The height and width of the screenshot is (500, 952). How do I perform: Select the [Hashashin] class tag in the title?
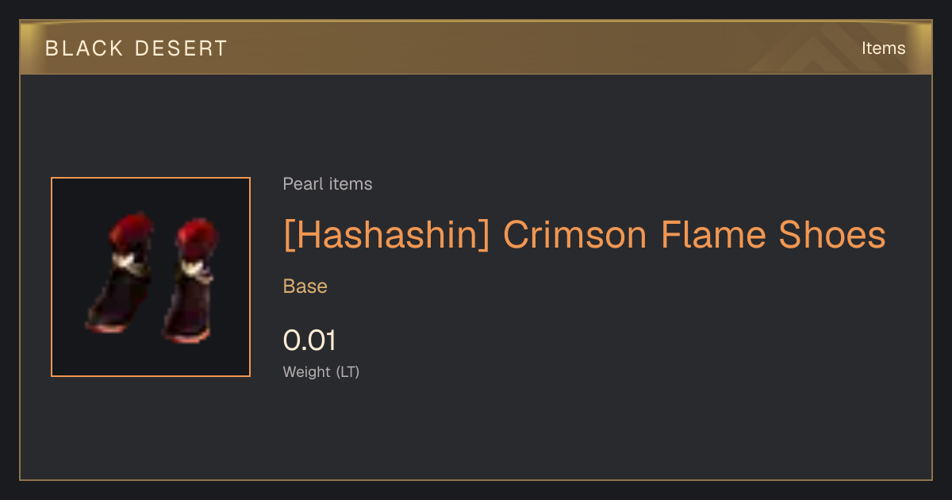coord(386,236)
